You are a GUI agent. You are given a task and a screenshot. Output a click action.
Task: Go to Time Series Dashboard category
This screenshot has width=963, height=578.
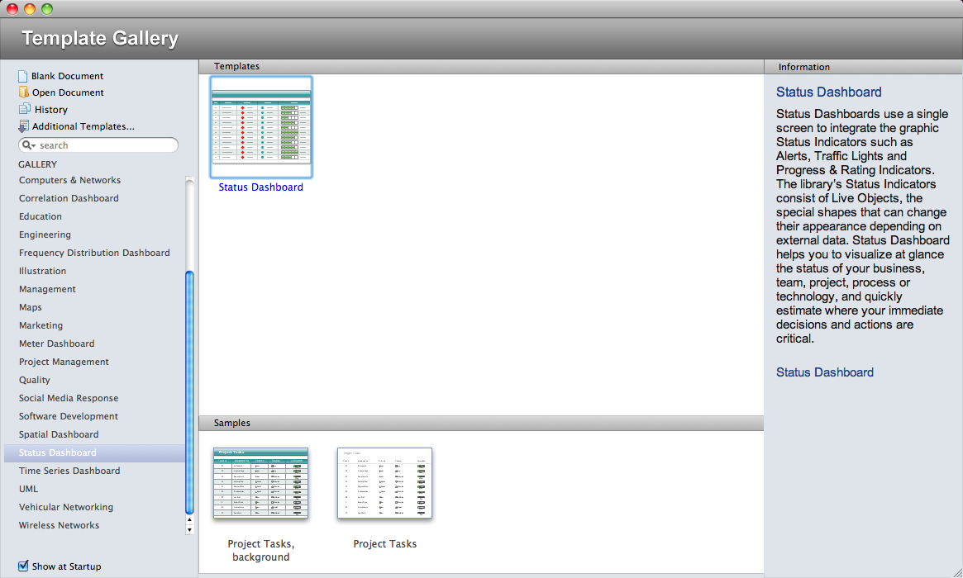point(69,471)
